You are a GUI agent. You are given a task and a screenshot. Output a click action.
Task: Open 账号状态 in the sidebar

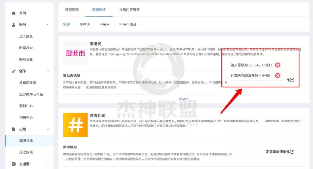26,48
